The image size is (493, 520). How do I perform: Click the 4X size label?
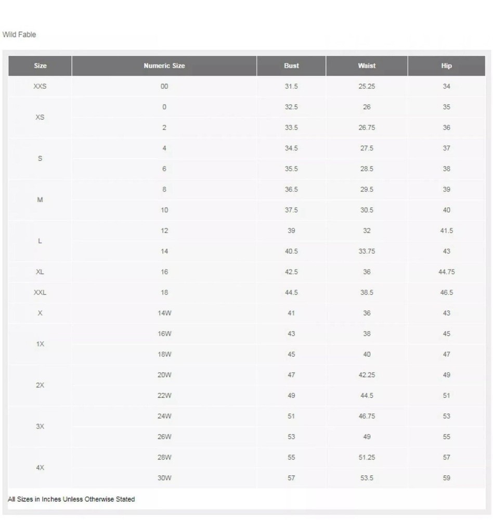[x=40, y=467]
